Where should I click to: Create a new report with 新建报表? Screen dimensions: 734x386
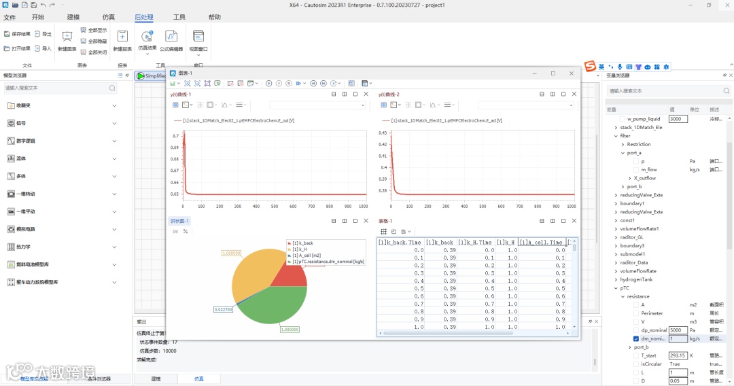pos(122,40)
